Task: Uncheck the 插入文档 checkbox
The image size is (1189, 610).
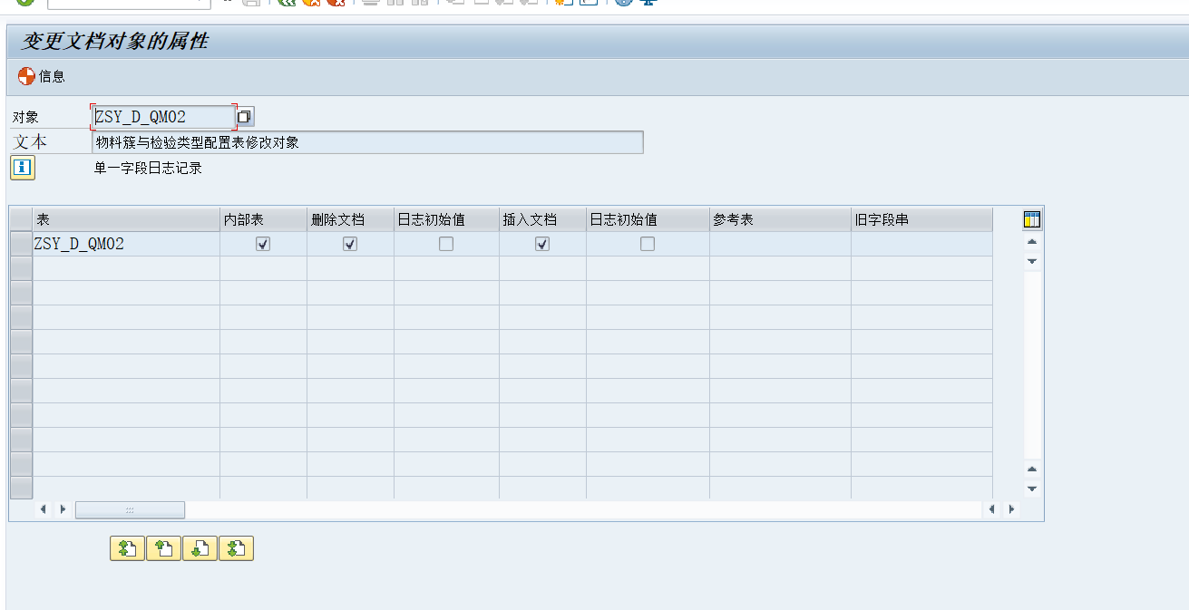Action: point(541,243)
